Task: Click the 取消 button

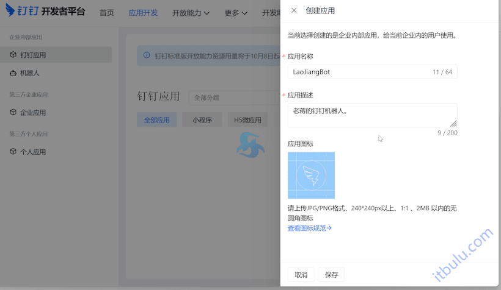Action: tap(301, 275)
